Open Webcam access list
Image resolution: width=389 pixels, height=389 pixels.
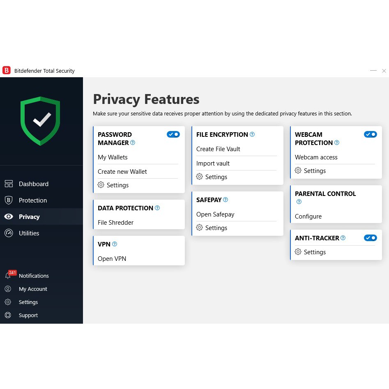[316, 157]
